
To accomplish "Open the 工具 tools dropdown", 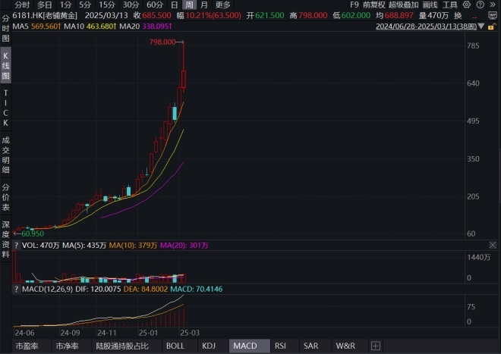I will point(452,5).
